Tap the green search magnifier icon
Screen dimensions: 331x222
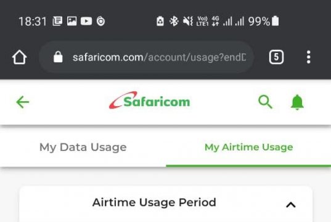pos(265,102)
